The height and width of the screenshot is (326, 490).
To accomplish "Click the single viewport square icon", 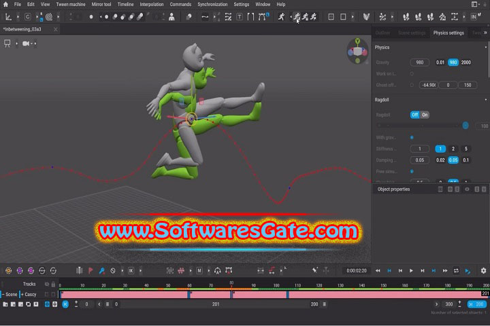I will point(343,17).
